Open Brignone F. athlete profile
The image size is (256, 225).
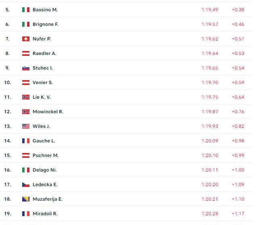coord(46,24)
